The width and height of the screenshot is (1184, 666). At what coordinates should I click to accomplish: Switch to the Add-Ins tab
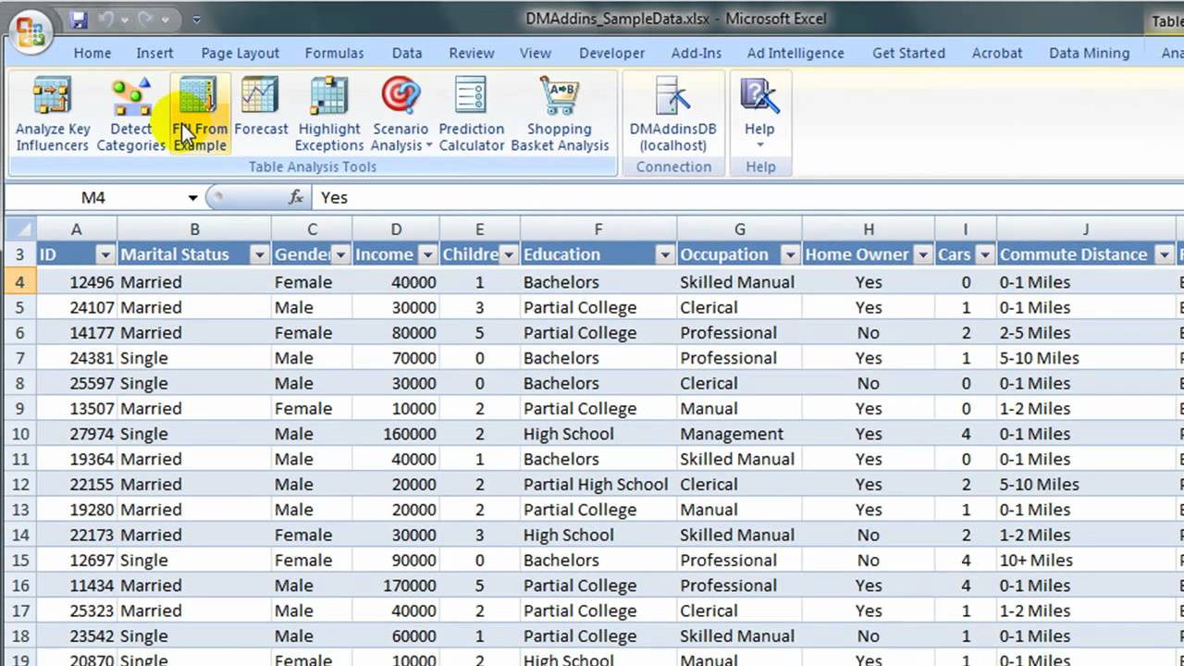pyautogui.click(x=697, y=53)
